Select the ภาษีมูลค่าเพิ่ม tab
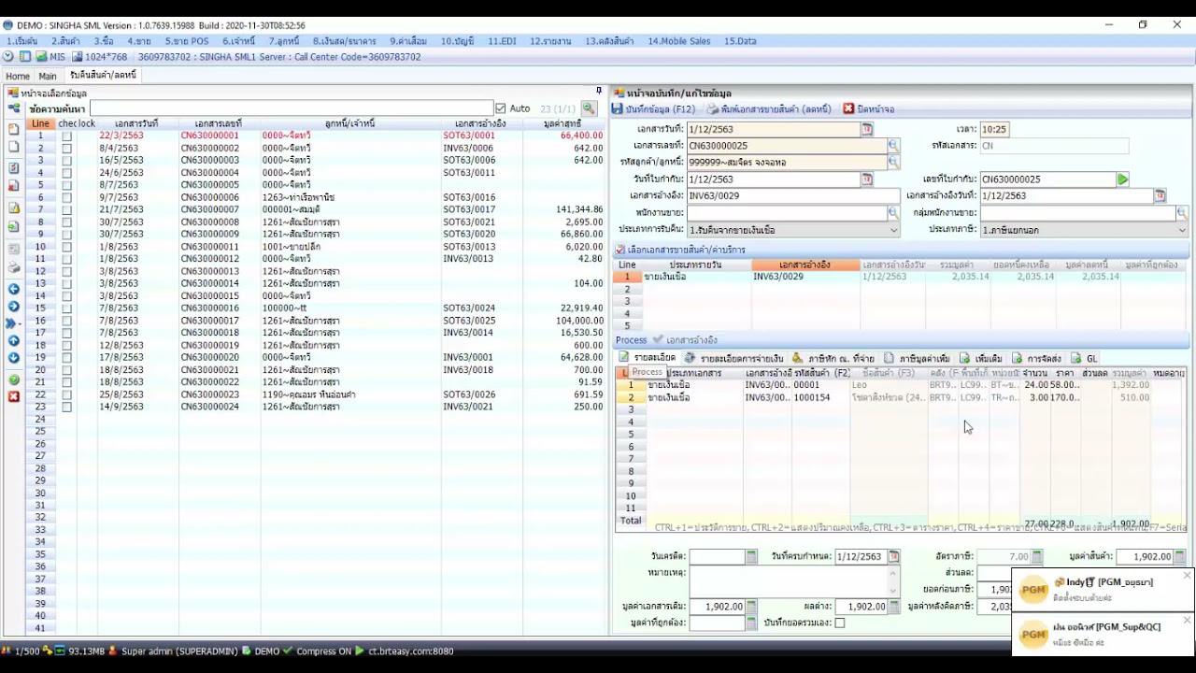The width and height of the screenshot is (1196, 673). point(917,358)
